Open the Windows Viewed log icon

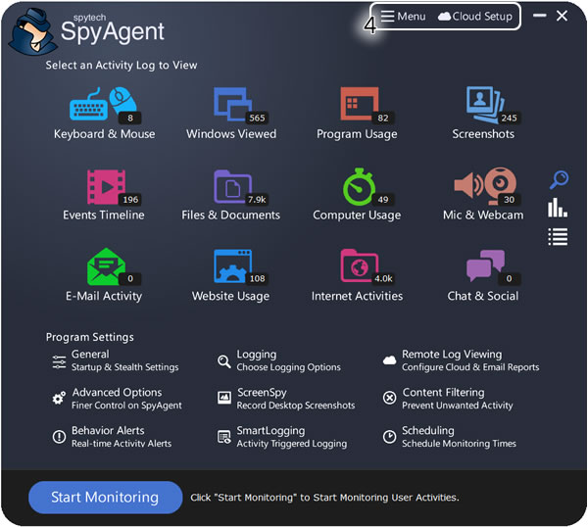235,105
